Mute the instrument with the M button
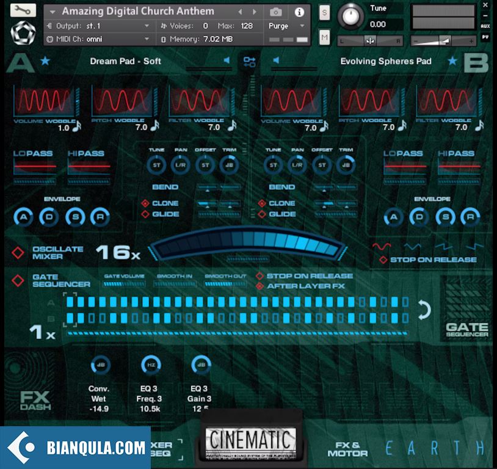This screenshot has width=497, height=469. 324,37
